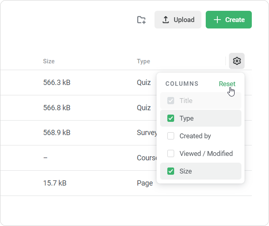The image size is (269, 226).
Task: Select the 568.9 kB size cell
Action: (57, 133)
